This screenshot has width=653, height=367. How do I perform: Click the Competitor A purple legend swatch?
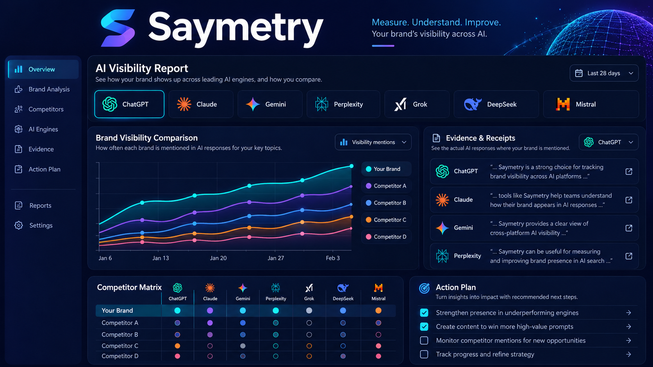tap(368, 186)
